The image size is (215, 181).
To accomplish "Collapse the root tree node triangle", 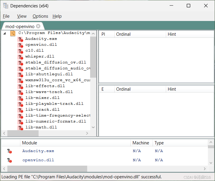I will pos(5,33).
